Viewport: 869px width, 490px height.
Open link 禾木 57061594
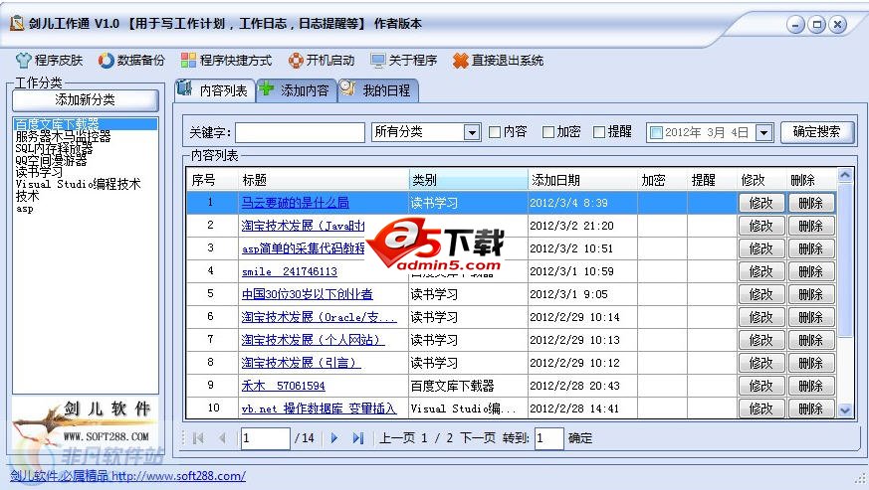coord(284,386)
